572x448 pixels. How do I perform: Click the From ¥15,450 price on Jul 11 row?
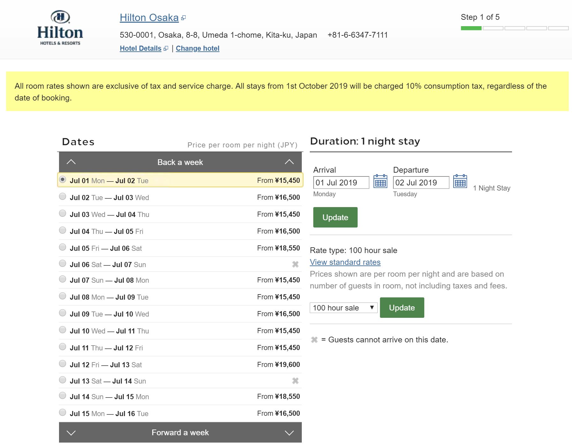click(x=279, y=347)
